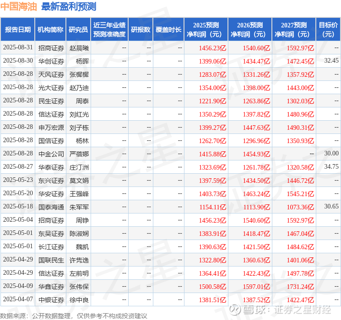341x320 pixels.
Task: Select analyst 莫文娟 cell
Action: 79,181
